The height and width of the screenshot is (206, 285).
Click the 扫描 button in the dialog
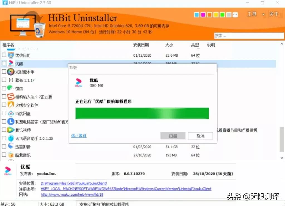point(173,136)
